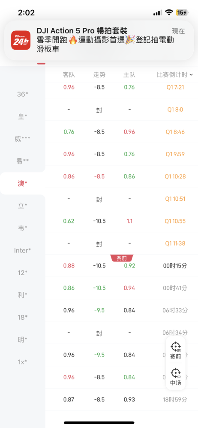The width and height of the screenshot is (198, 428).
Task: Expand the 比赛倒计时 sort dropdown
Action: pos(175,75)
